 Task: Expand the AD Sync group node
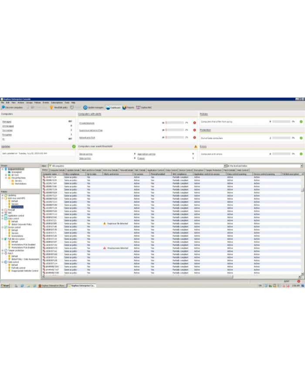[x=6, y=175]
